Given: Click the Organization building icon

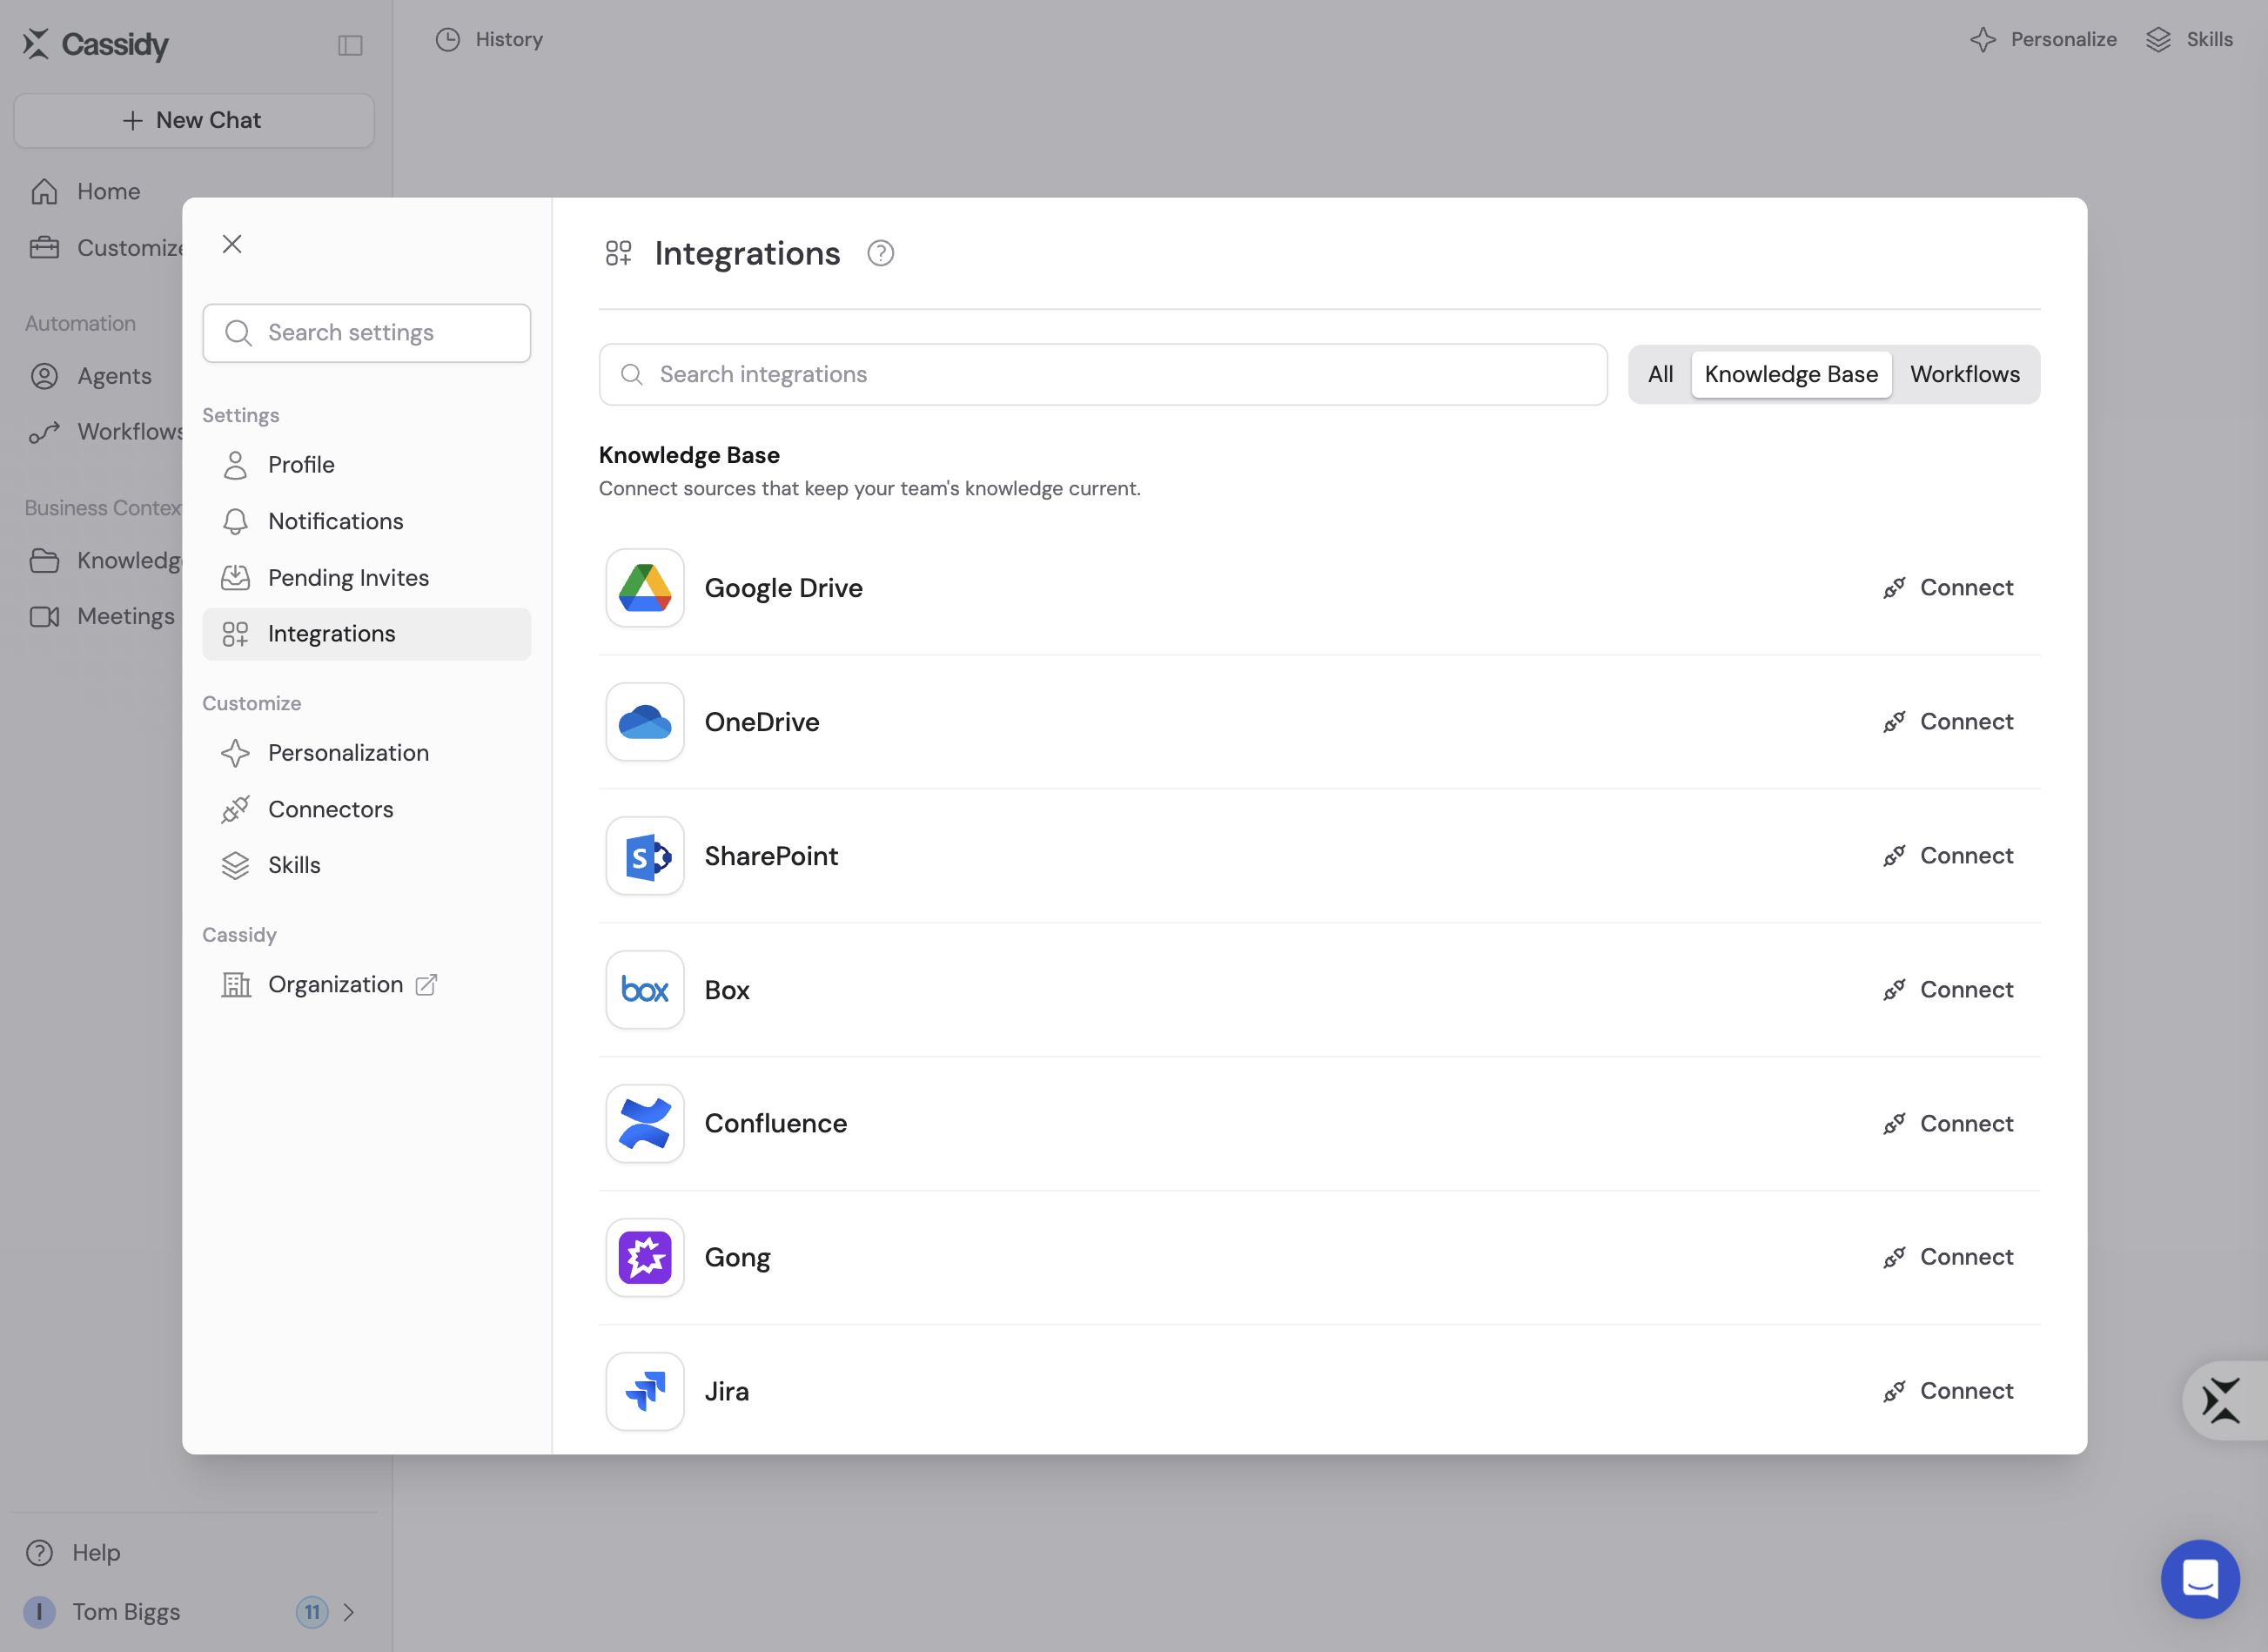Looking at the screenshot, I should (x=235, y=984).
